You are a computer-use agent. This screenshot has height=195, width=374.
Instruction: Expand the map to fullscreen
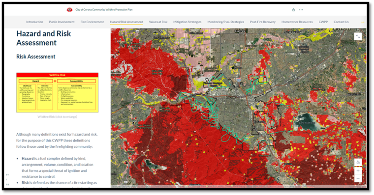click(358, 36)
